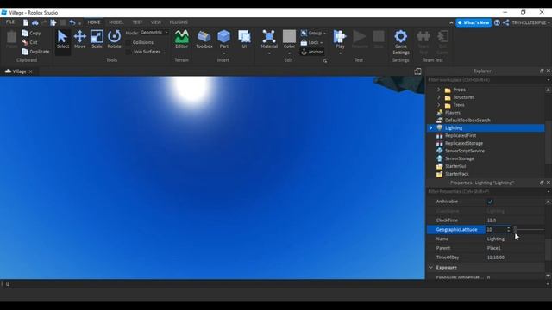Click the Filter workspace search box
Screen dimensions: 552x310
[486, 80]
